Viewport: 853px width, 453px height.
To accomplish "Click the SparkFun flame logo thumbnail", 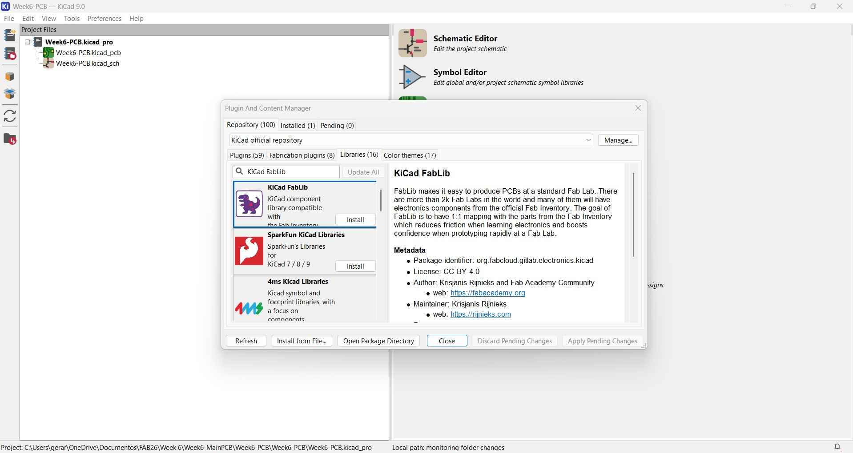I will pos(249,251).
